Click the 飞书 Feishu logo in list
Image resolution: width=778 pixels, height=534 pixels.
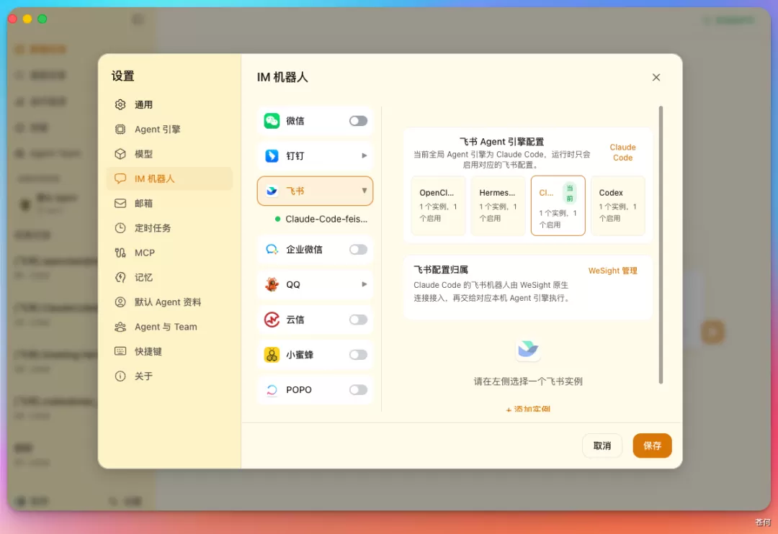coord(272,191)
